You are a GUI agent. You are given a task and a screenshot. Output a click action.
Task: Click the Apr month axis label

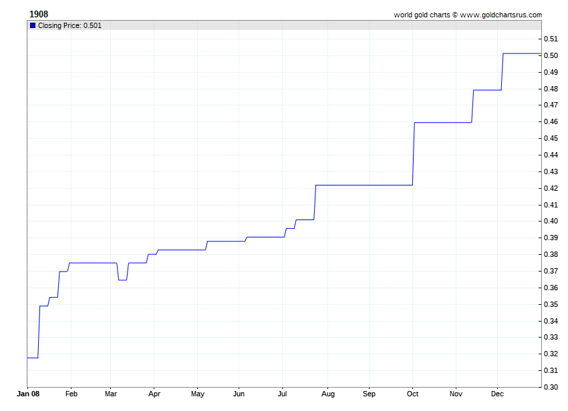pyautogui.click(x=154, y=394)
